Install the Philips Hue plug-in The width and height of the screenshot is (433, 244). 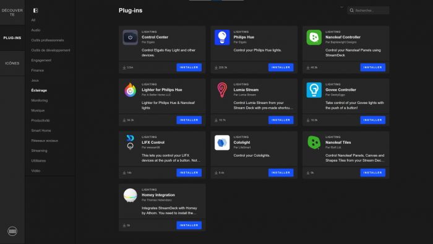[281, 68]
